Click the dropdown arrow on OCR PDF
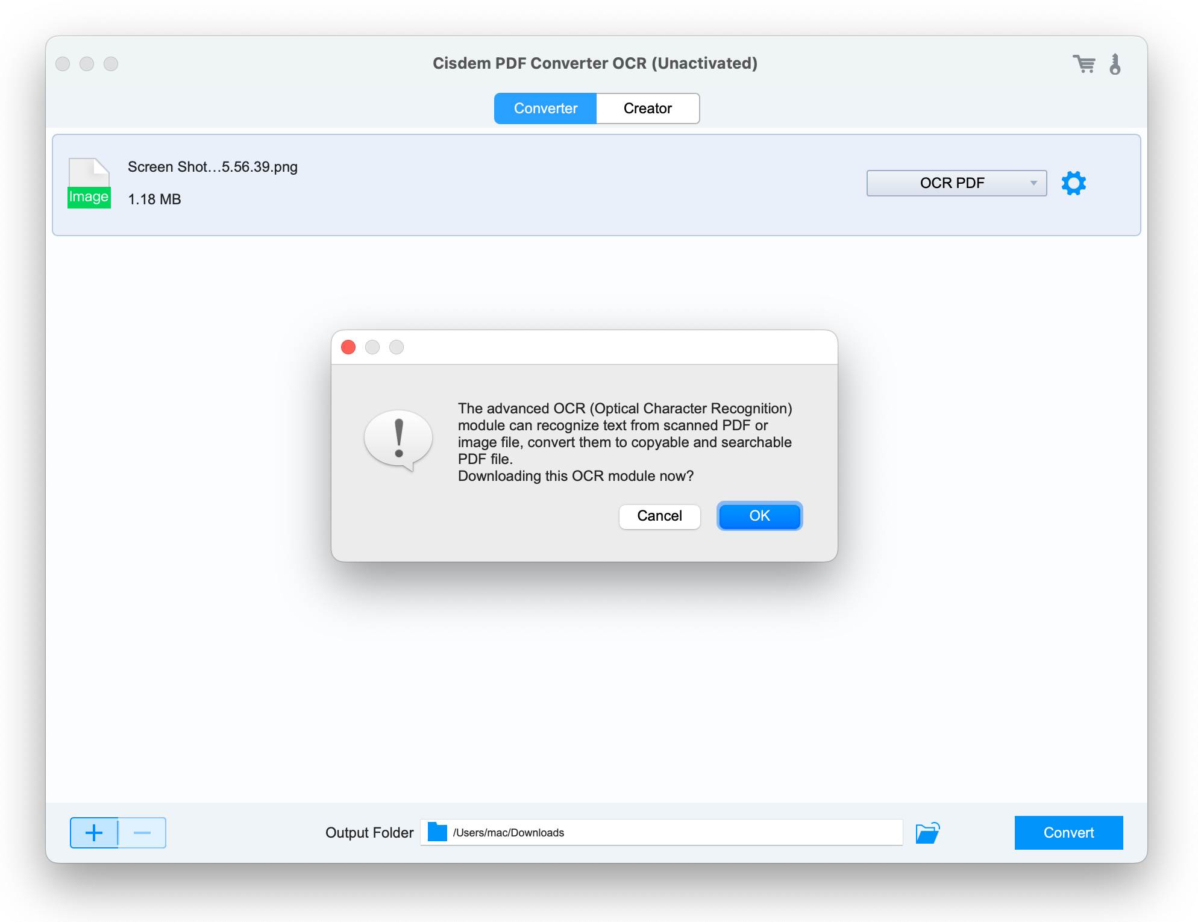The image size is (1198, 922). (x=1034, y=183)
